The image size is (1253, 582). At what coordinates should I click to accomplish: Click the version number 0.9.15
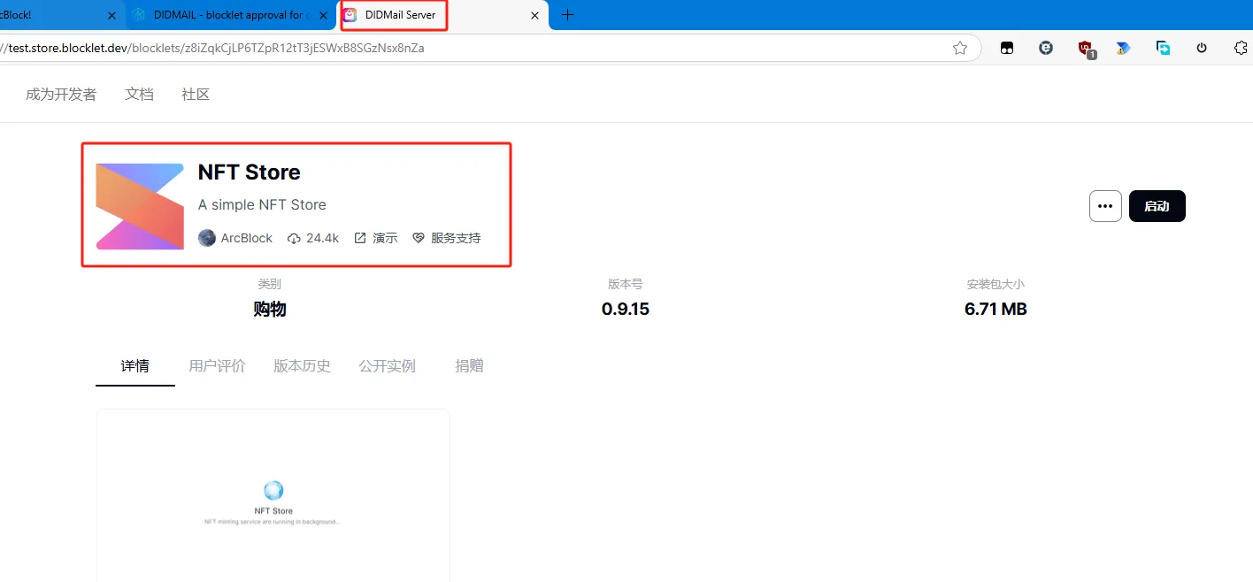coord(626,310)
